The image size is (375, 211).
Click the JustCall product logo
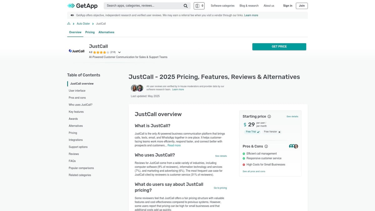pyautogui.click(x=77, y=51)
